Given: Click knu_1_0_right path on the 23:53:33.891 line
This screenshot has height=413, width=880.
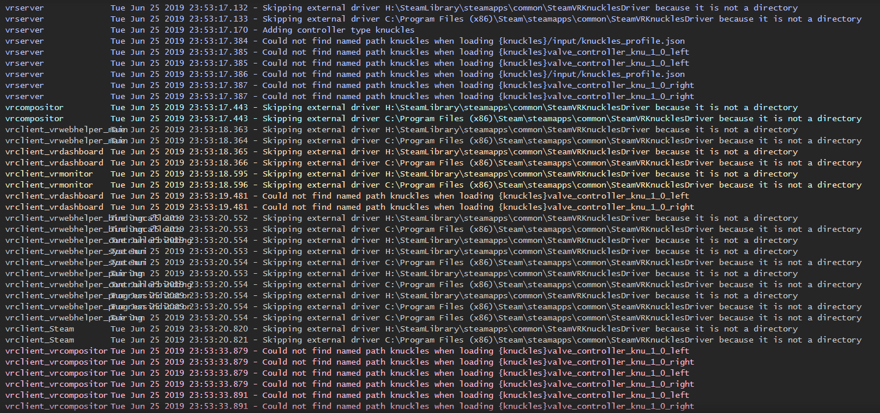Looking at the screenshot, I should [597, 406].
